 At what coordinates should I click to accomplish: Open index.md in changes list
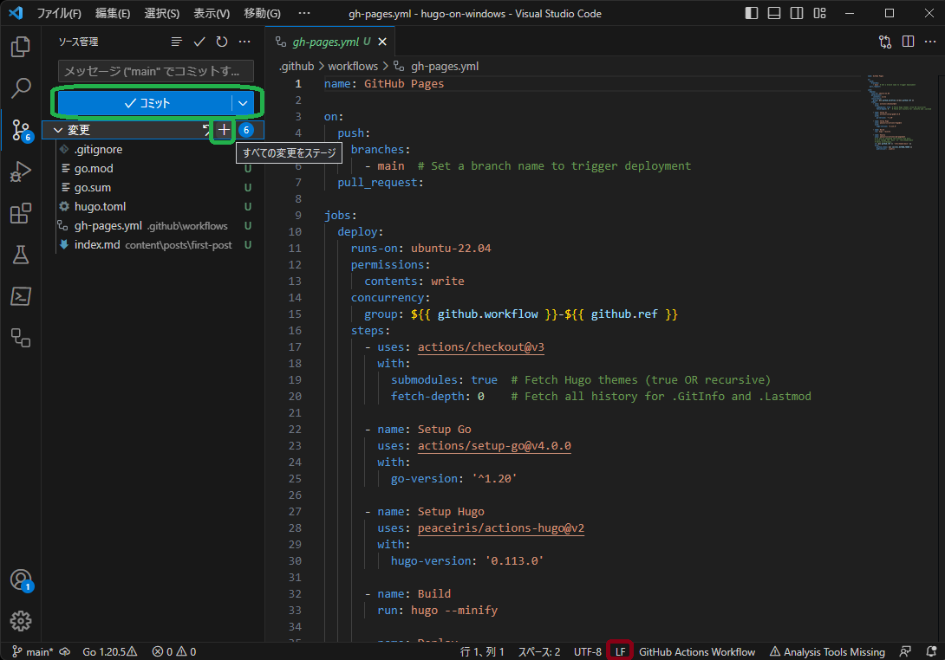pos(153,245)
